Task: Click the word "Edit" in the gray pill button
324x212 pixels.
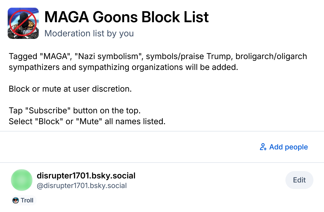Action: click(x=299, y=180)
